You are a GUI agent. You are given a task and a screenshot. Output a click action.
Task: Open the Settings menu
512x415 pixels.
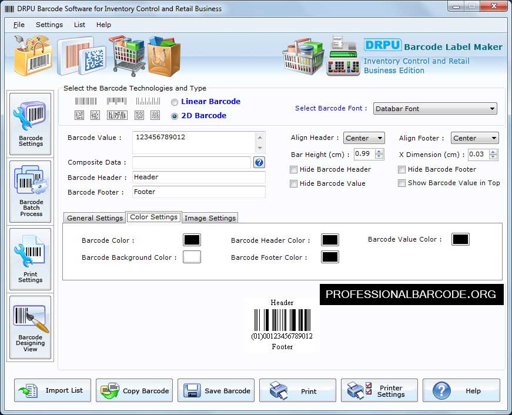pyautogui.click(x=49, y=25)
